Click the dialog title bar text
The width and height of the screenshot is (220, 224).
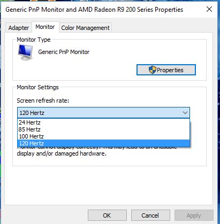pyautogui.click(x=94, y=10)
